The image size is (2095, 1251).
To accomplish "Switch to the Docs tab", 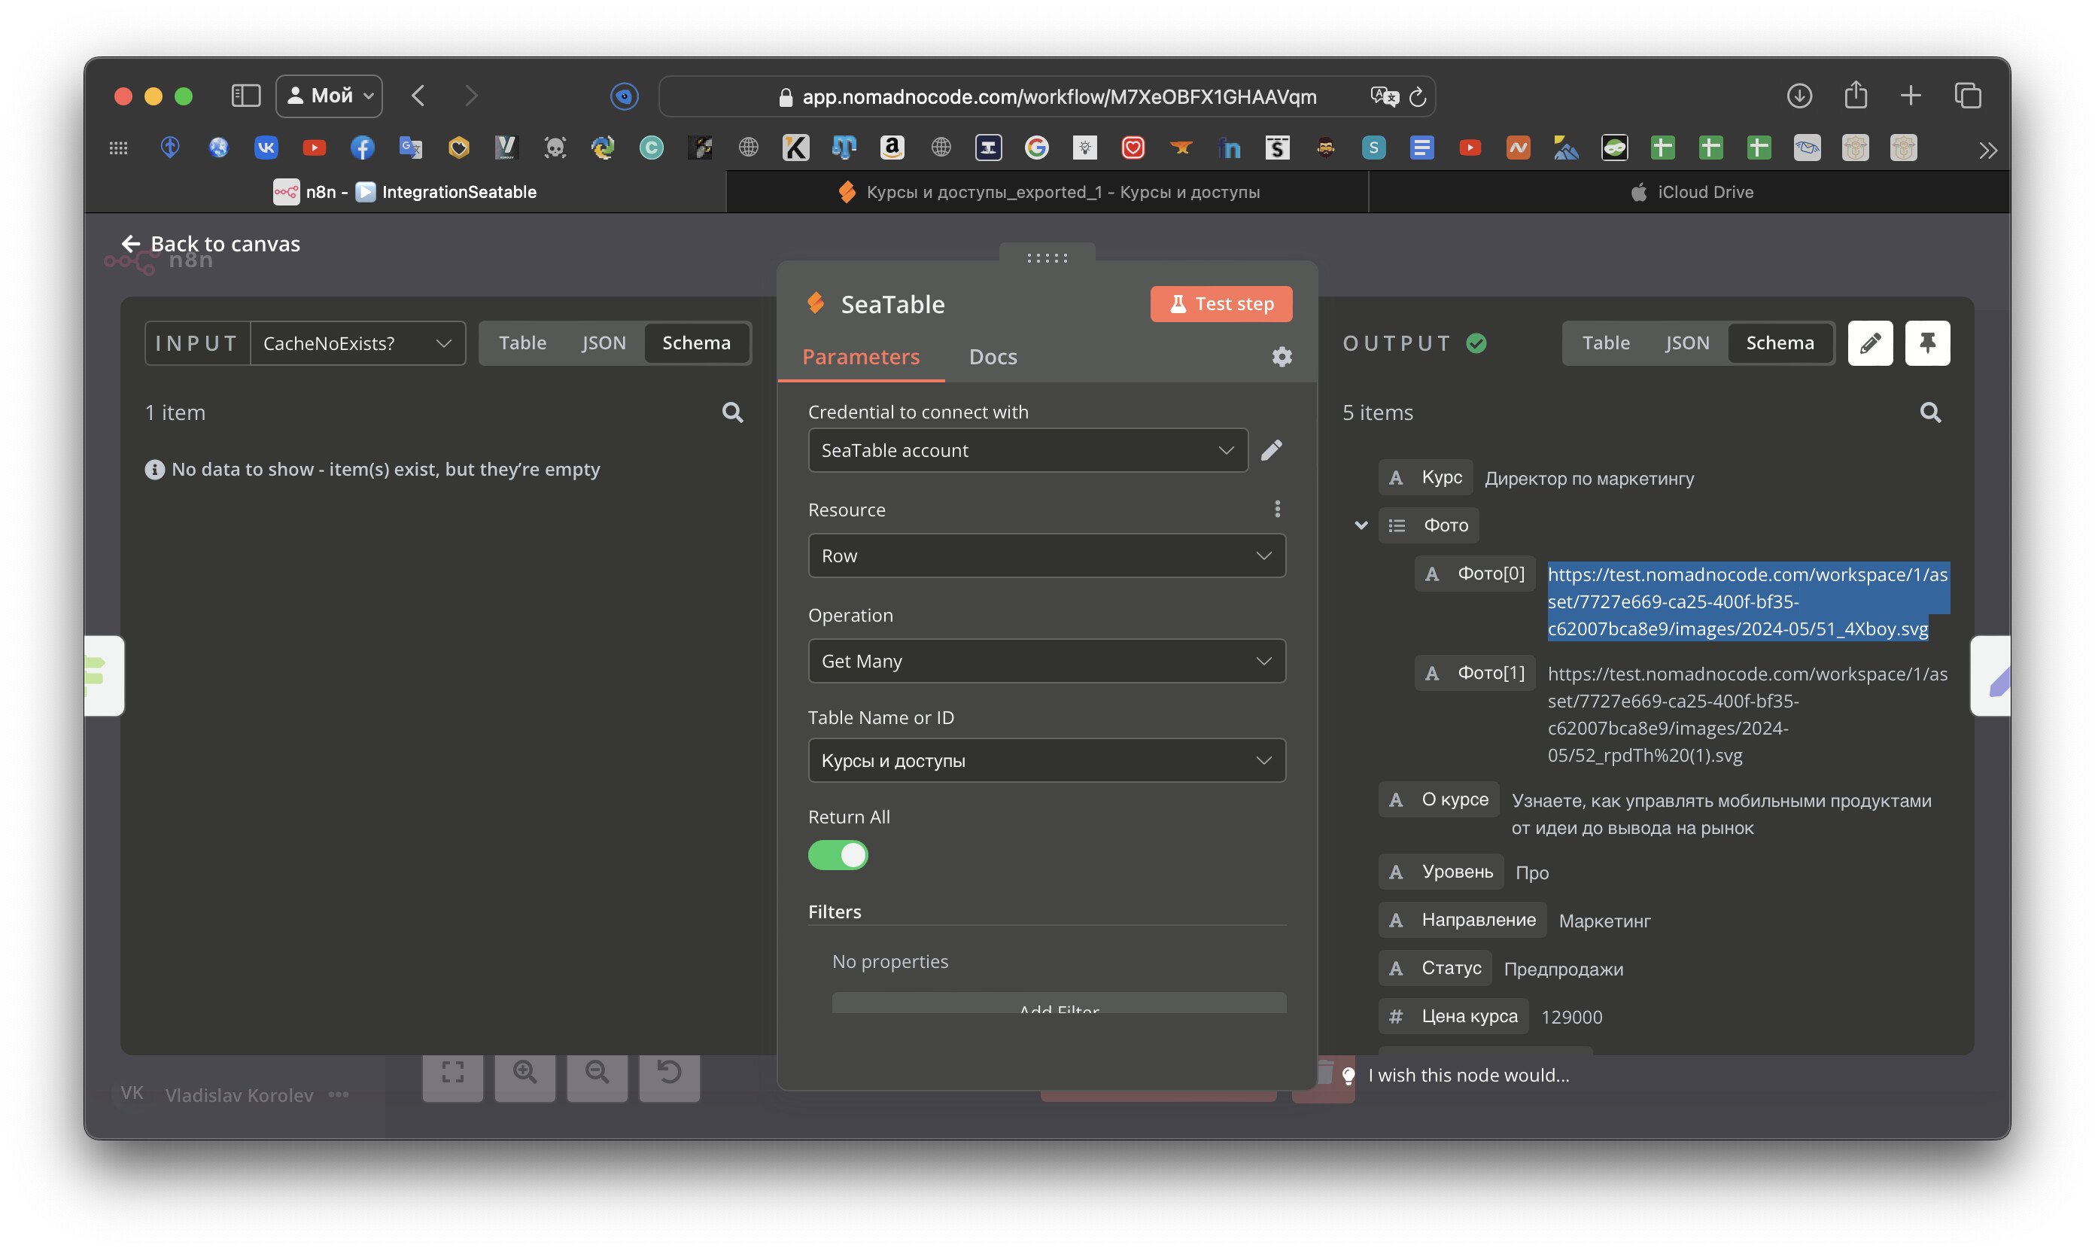I will tap(992, 357).
